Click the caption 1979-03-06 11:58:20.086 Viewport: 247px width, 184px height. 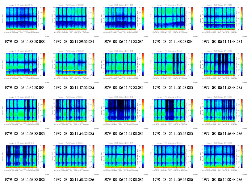pos(74,180)
